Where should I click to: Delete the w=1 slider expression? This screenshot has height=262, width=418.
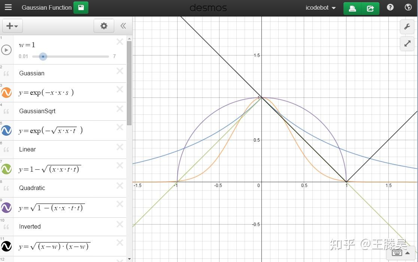[x=120, y=42]
